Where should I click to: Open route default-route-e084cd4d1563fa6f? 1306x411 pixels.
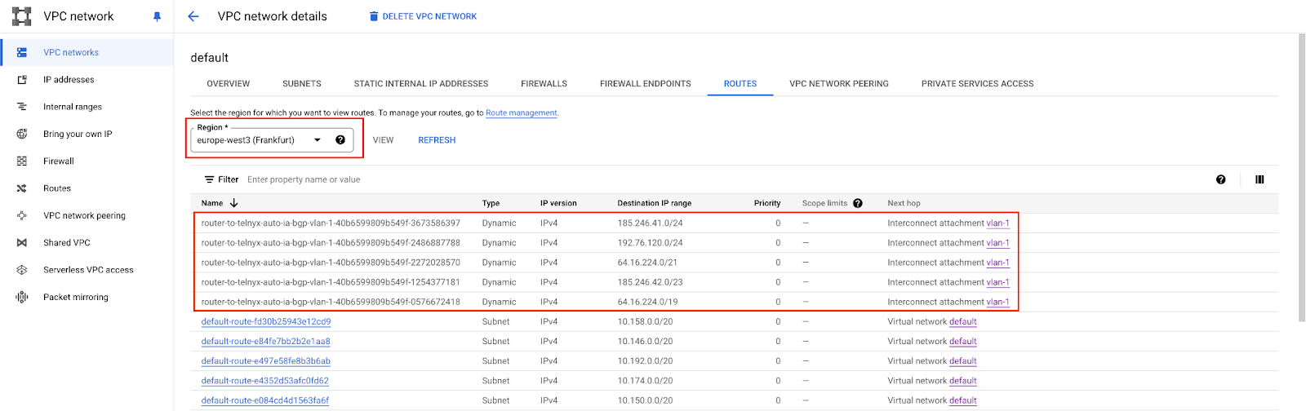(265, 400)
